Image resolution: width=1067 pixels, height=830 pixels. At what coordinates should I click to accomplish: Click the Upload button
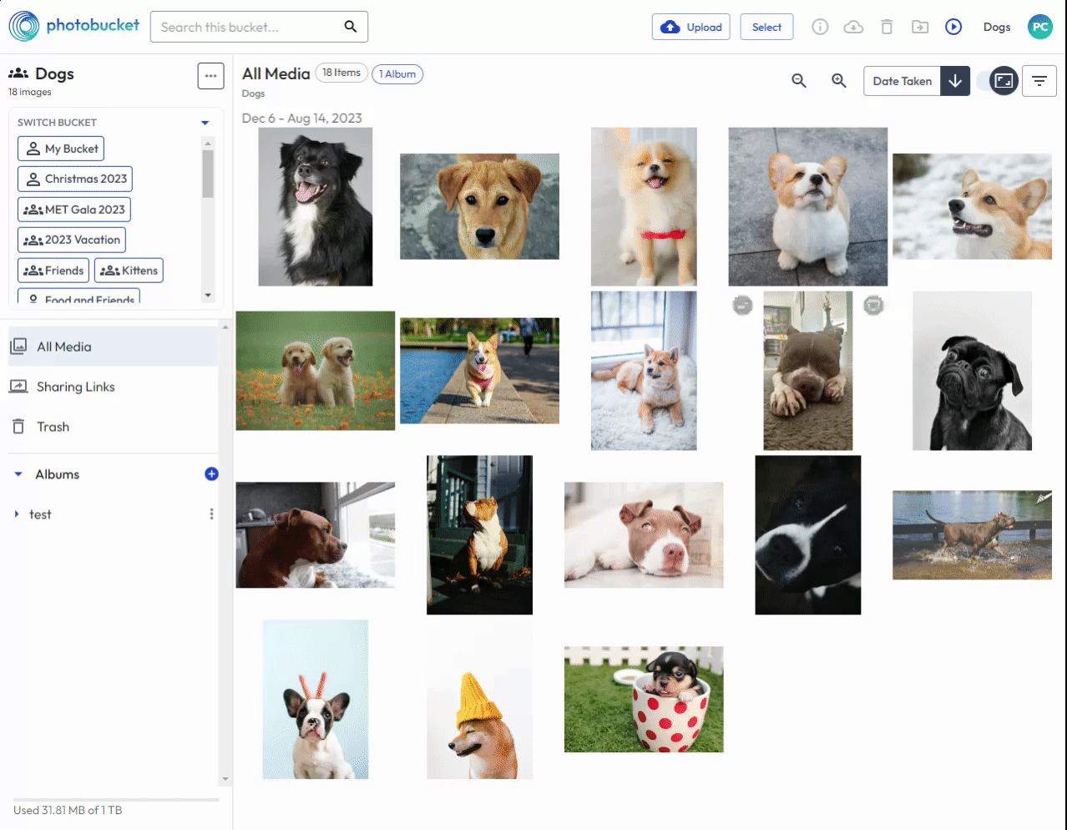[691, 27]
